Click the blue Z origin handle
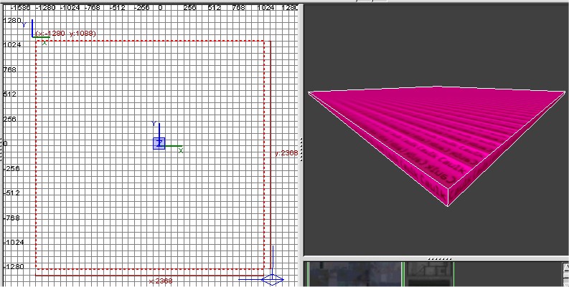This screenshot has height=287, width=569. 159,143
